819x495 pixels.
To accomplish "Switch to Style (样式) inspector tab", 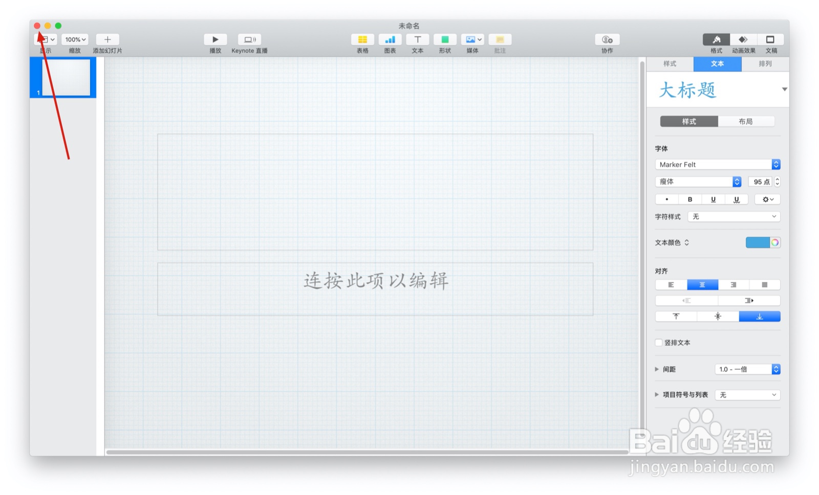I will tap(670, 64).
